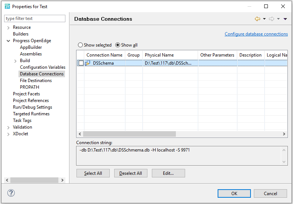293x204 pixels.
Task: Click the Properties window title icon
Action: (7, 6)
